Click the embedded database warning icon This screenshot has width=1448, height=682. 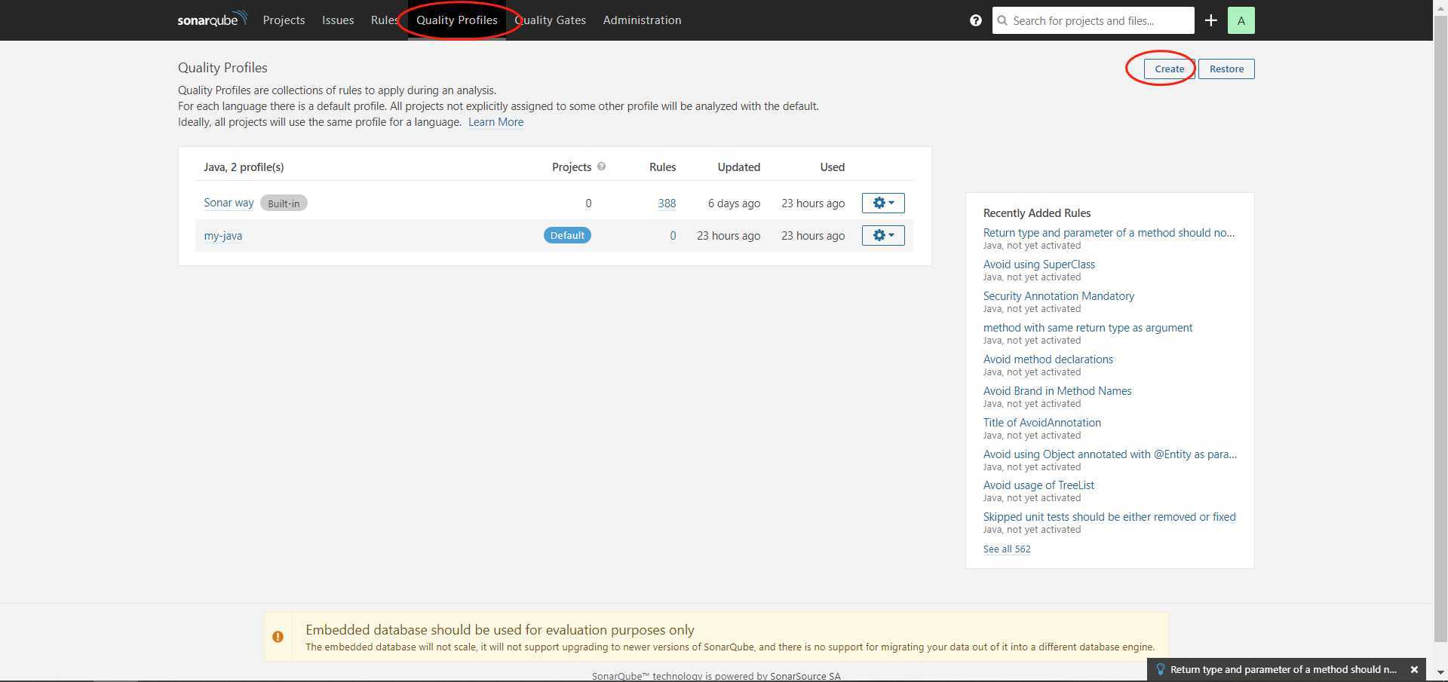(278, 637)
